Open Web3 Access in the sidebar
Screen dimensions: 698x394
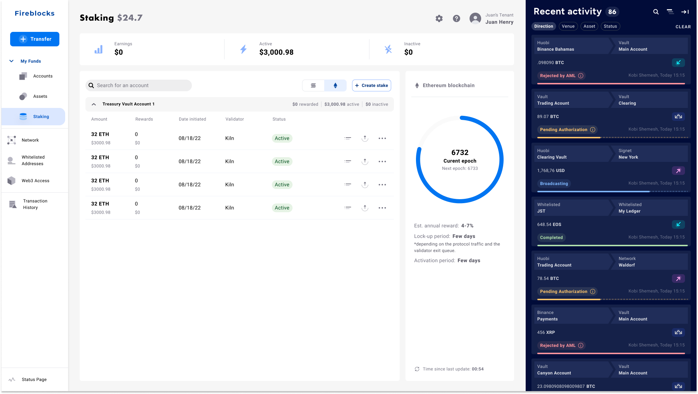tap(28, 181)
